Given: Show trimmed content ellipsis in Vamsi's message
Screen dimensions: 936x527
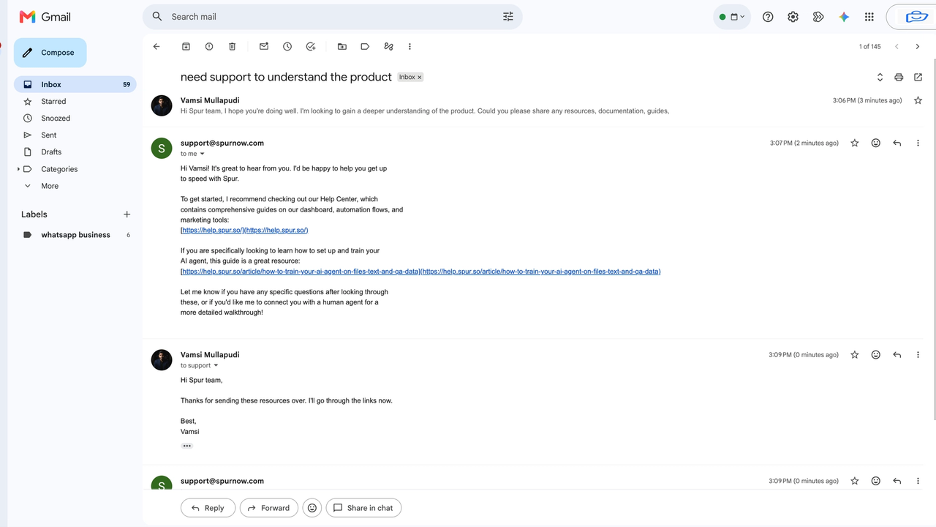Looking at the screenshot, I should tap(187, 445).
